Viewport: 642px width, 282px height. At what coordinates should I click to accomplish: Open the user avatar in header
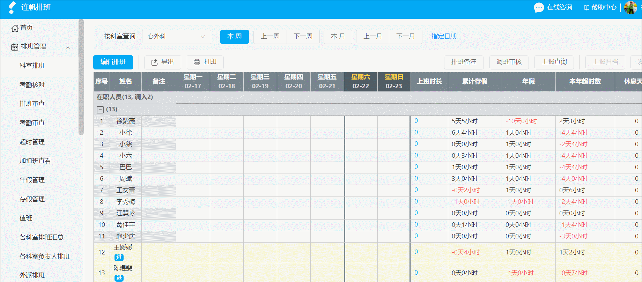click(630, 8)
